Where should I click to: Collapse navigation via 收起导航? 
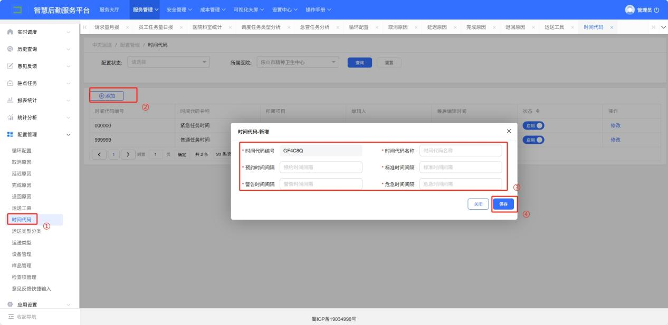pyautogui.click(x=22, y=317)
